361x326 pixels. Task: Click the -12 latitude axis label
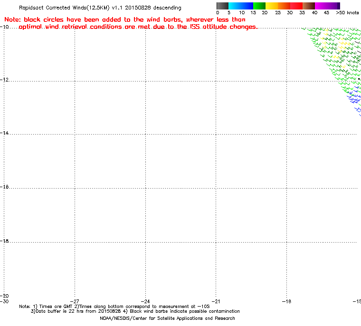click(x=4, y=80)
